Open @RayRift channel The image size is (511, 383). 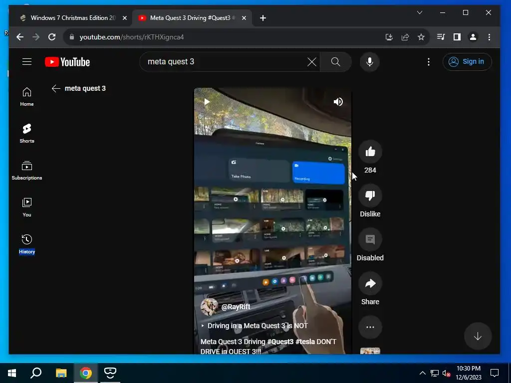[236, 307]
